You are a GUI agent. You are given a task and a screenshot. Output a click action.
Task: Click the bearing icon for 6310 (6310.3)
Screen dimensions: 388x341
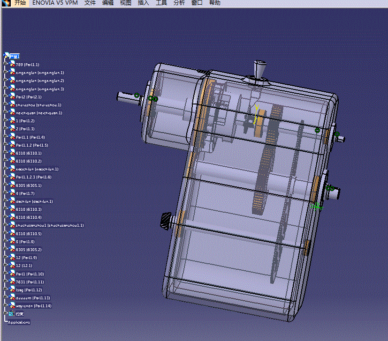12,209
